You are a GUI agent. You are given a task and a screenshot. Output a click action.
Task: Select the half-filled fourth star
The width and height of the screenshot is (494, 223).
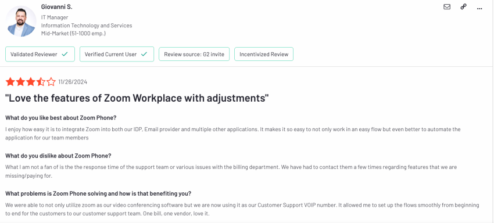point(41,82)
